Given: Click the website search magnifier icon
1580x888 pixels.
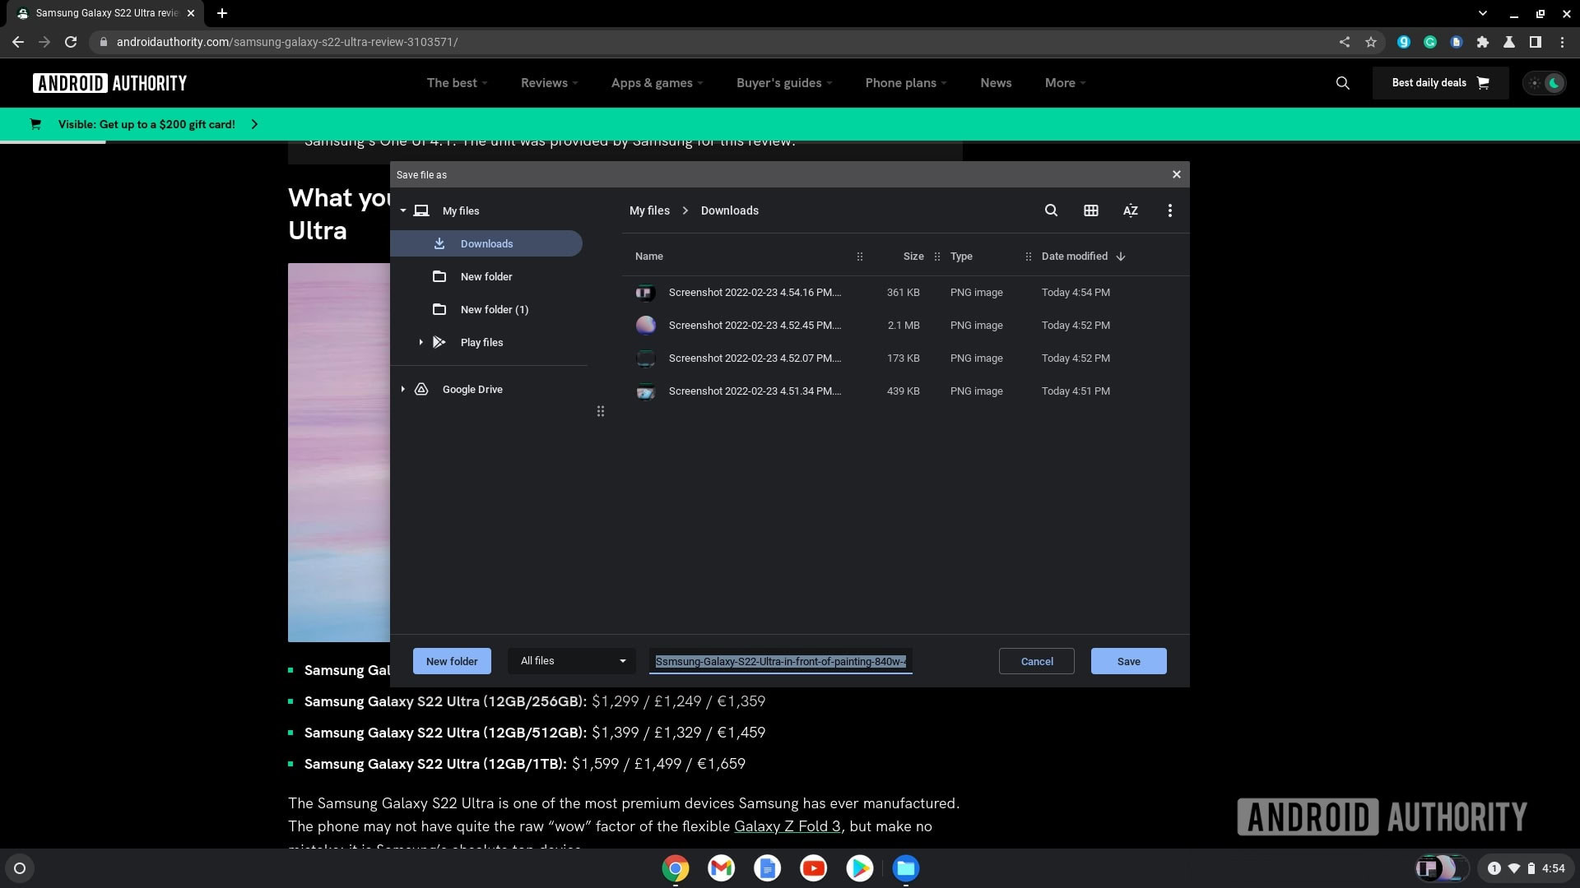Looking at the screenshot, I should (x=1342, y=83).
